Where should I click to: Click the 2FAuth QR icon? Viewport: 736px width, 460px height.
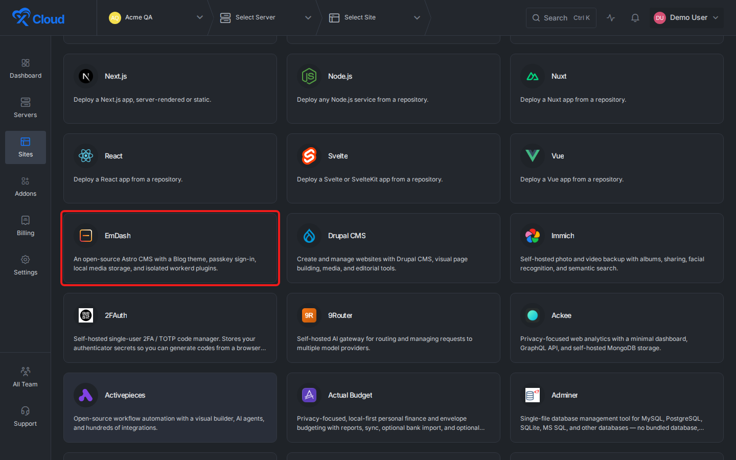click(x=86, y=315)
